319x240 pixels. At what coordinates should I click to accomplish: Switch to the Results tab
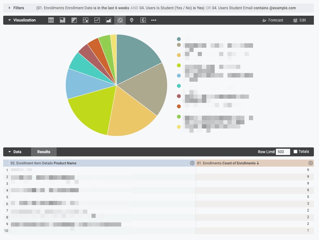44,152
